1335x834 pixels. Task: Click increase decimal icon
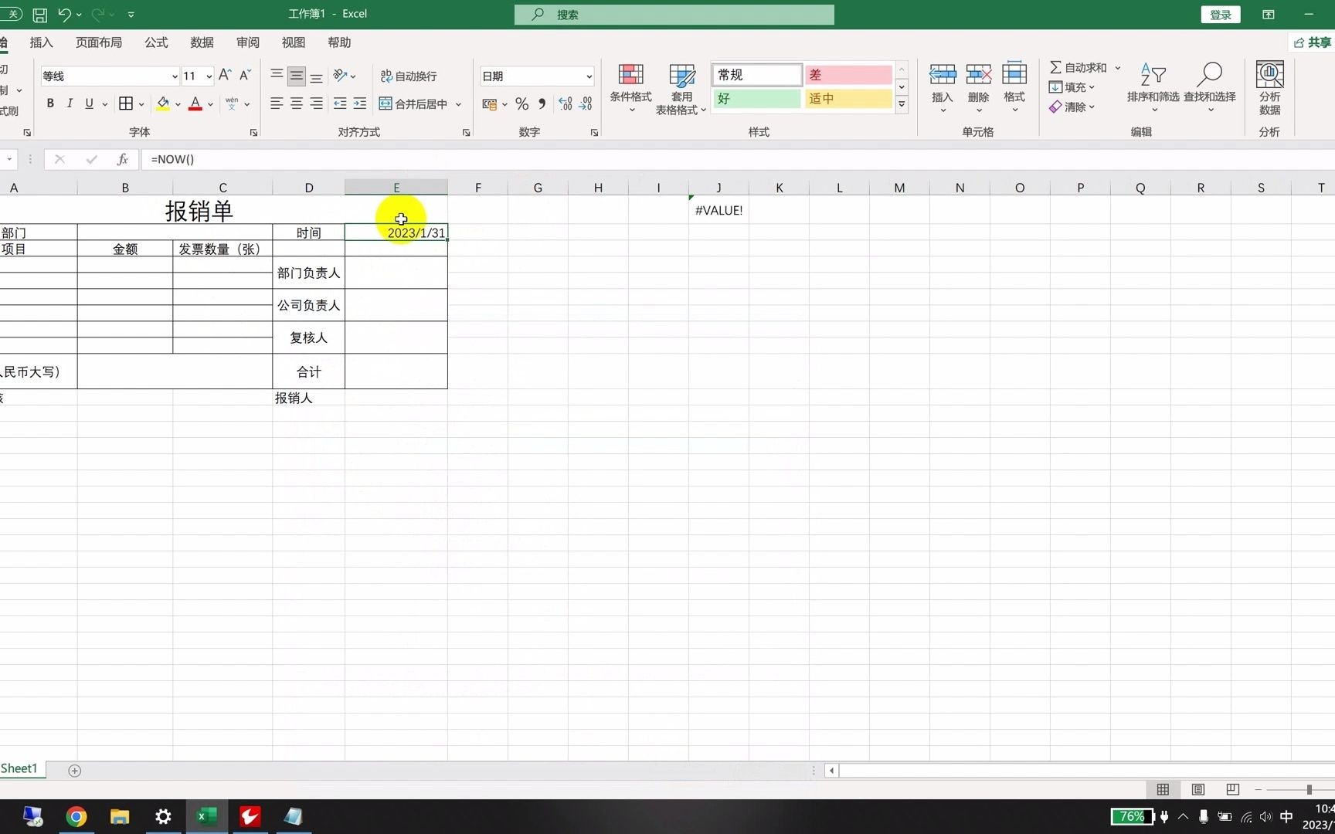[566, 103]
